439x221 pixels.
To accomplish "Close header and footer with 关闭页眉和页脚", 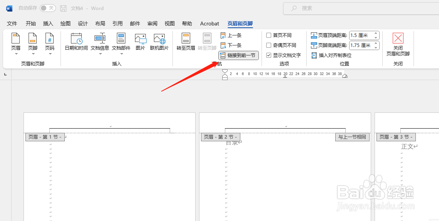I will coord(398,45).
